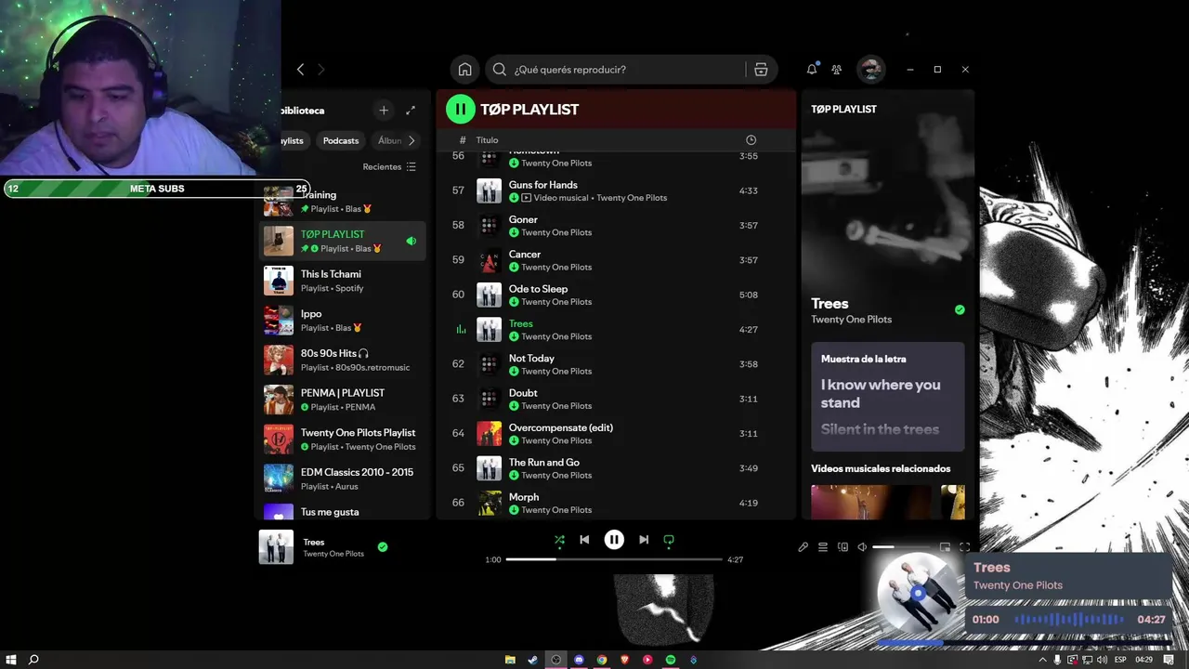This screenshot has height=669, width=1189.
Task: Open the notifications bell
Action: pyautogui.click(x=812, y=70)
